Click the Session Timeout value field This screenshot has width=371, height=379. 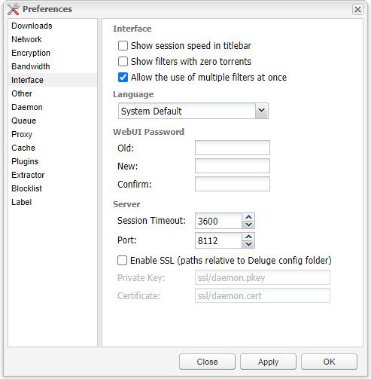218,221
